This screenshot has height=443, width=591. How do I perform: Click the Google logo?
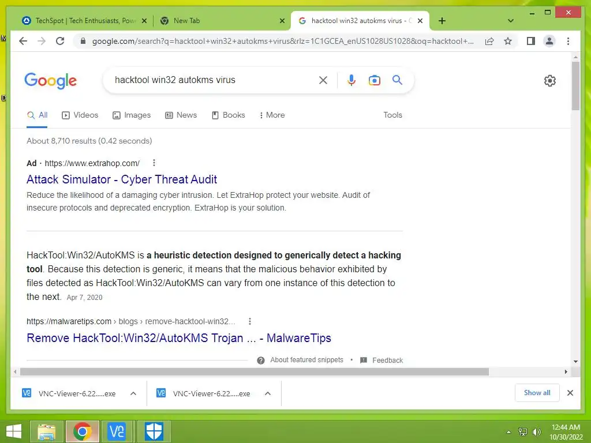coord(51,81)
